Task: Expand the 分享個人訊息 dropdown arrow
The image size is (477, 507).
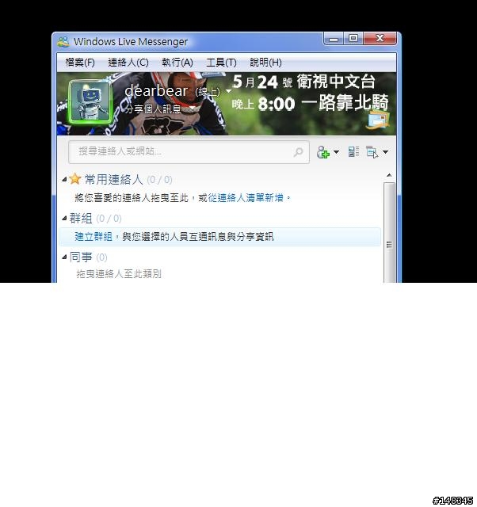Action: tap(192, 109)
